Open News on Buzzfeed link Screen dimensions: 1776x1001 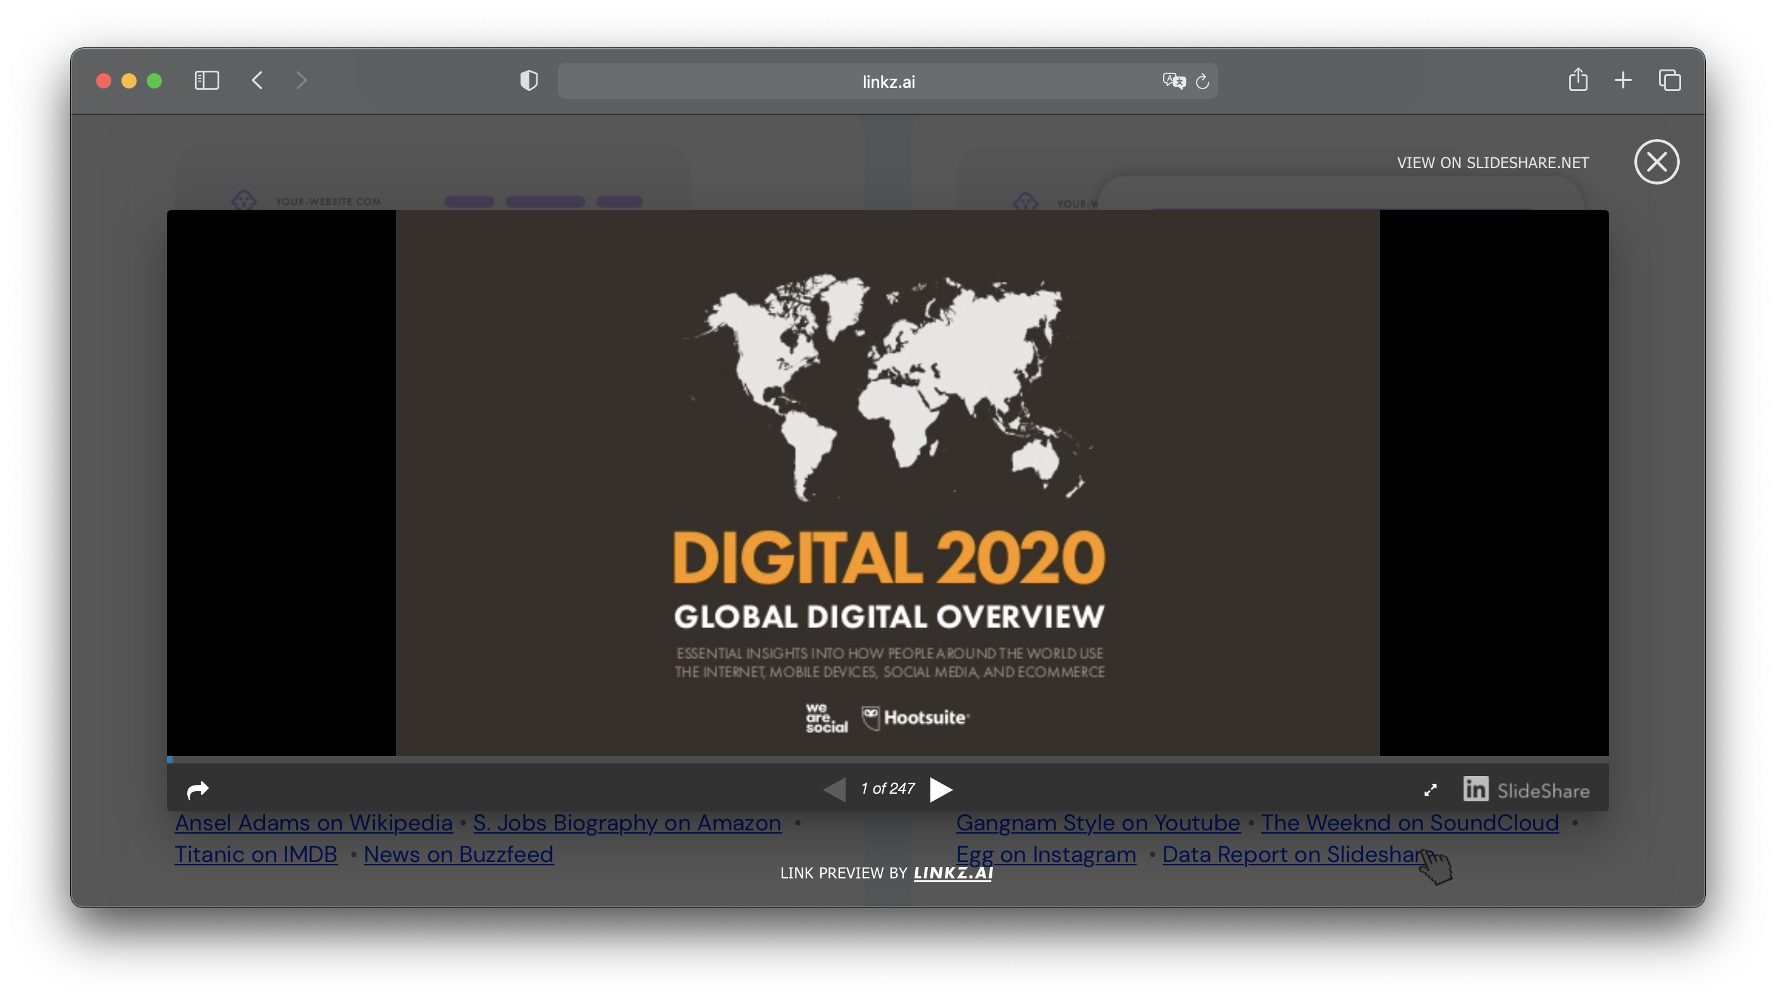click(459, 854)
